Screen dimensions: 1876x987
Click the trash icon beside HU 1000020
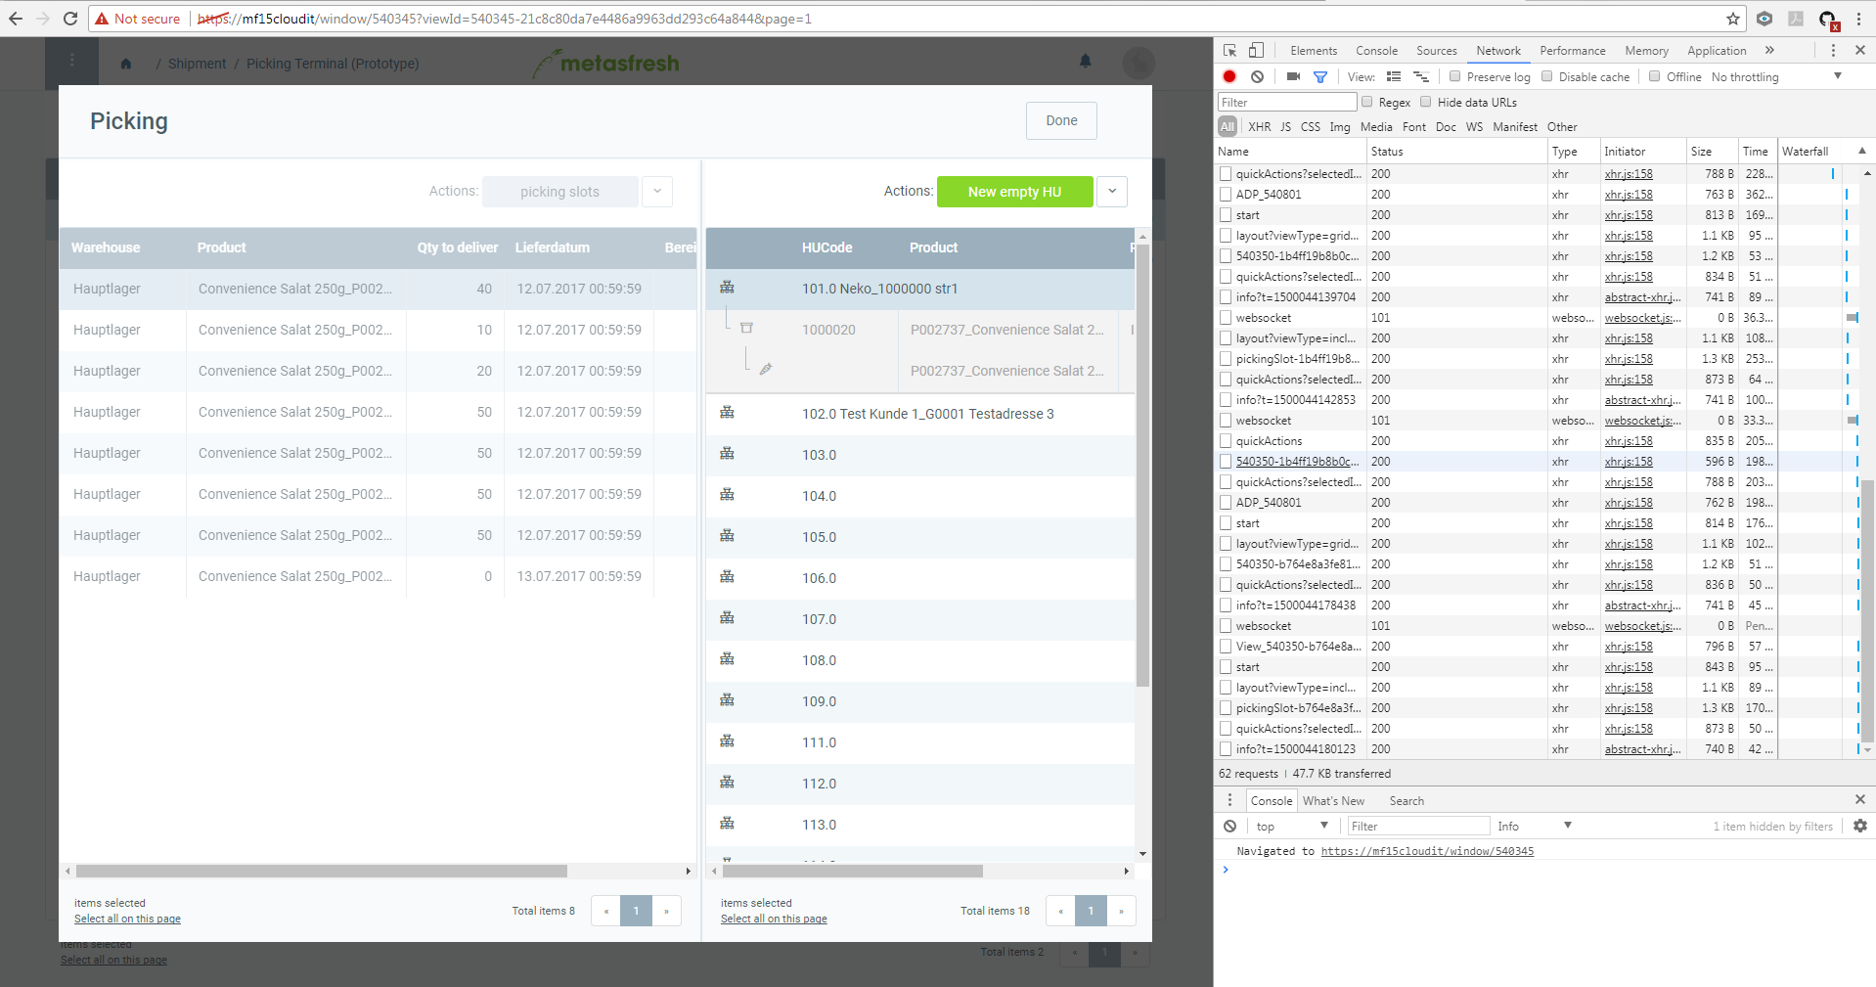tap(747, 328)
